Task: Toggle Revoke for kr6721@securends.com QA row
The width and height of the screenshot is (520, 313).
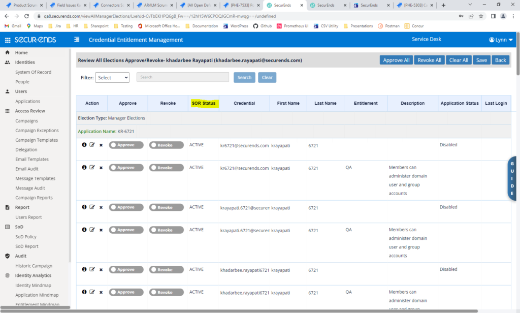Action: click(x=166, y=168)
